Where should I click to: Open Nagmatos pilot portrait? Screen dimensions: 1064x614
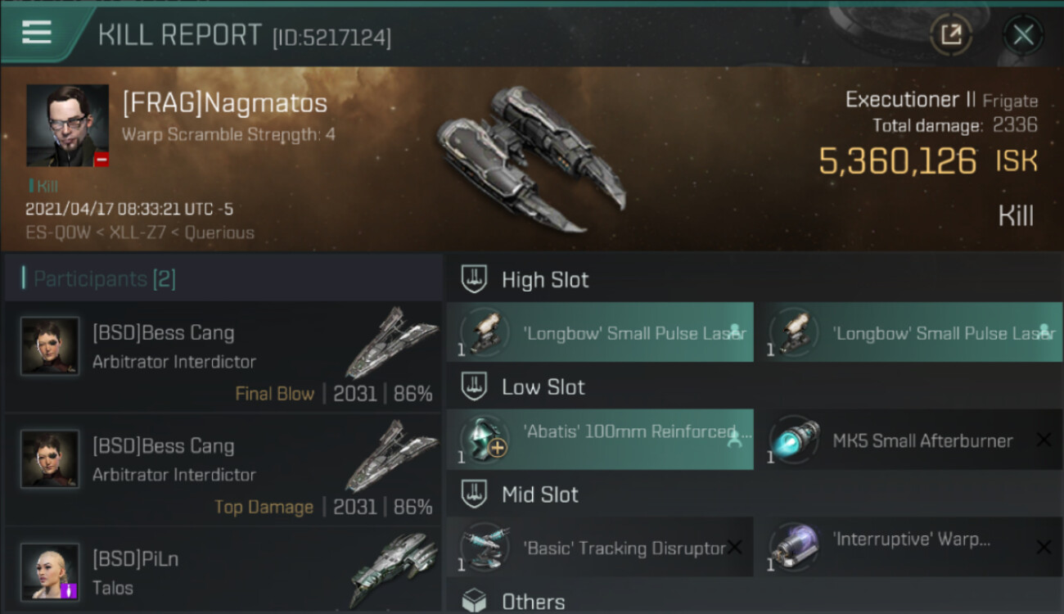pyautogui.click(x=67, y=125)
